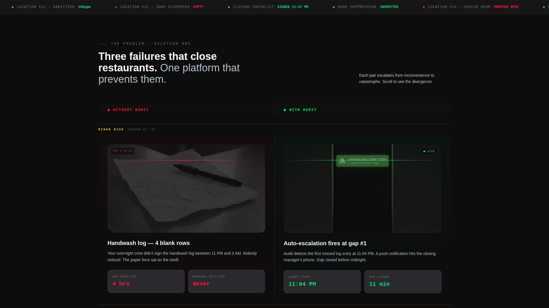Expand the ALERT FIRED stat card

tap(322, 281)
